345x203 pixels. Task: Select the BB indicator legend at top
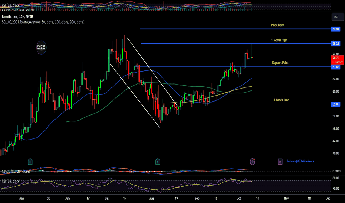pos(18,10)
